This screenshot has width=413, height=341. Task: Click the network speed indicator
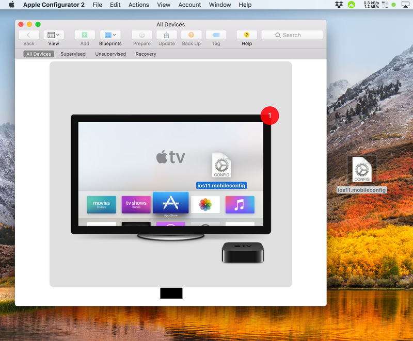point(371,5)
